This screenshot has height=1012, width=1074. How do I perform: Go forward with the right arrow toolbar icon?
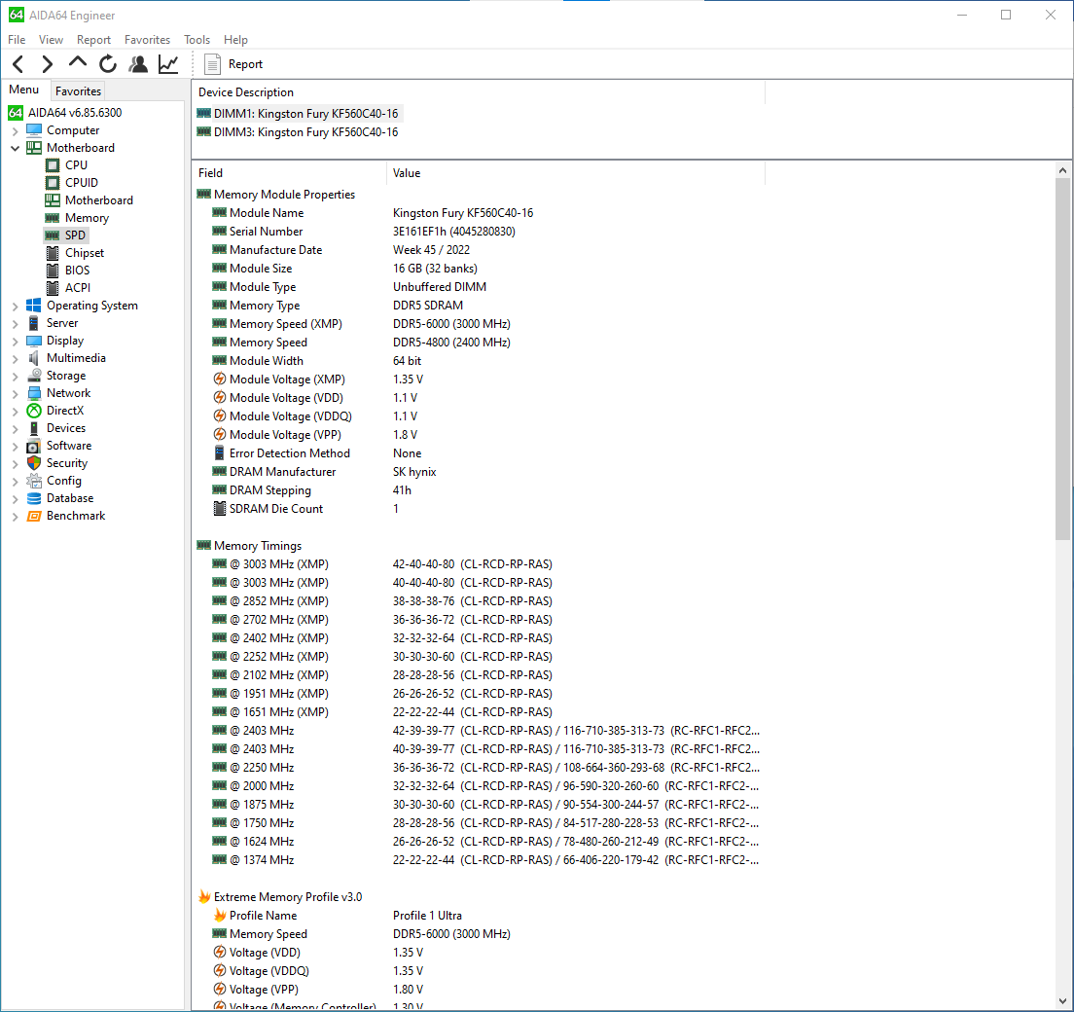point(48,64)
